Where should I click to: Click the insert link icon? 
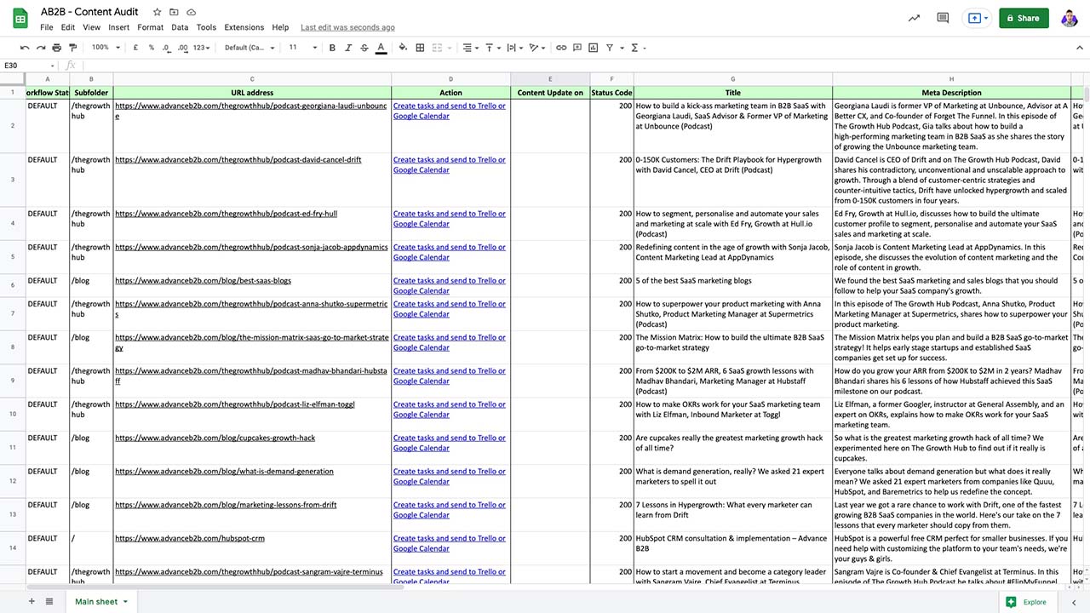(x=560, y=48)
